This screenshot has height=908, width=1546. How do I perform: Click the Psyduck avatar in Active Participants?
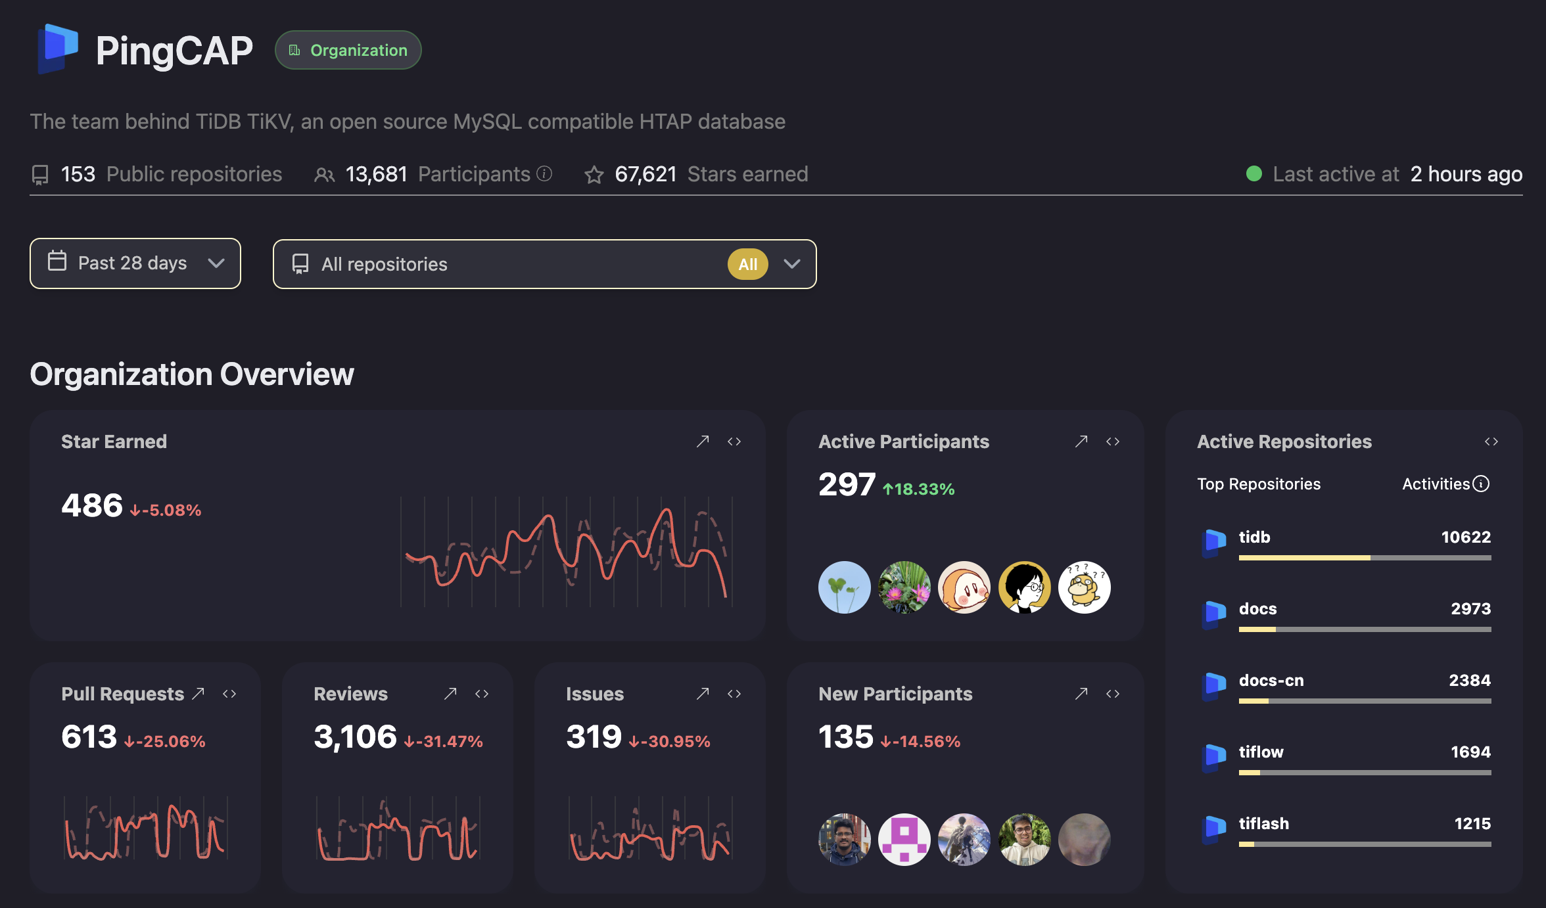tap(1085, 587)
